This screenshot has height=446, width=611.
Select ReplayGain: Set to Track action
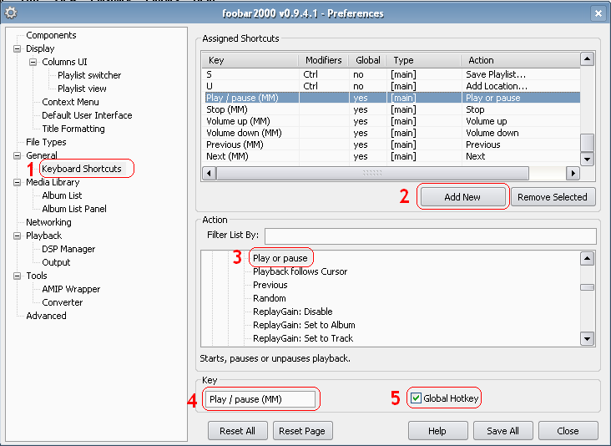tap(303, 338)
